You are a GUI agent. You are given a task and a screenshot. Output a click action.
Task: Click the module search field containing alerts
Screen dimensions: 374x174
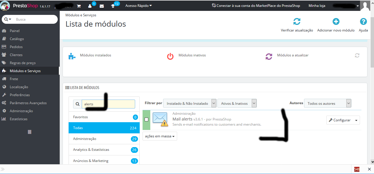tap(108, 104)
